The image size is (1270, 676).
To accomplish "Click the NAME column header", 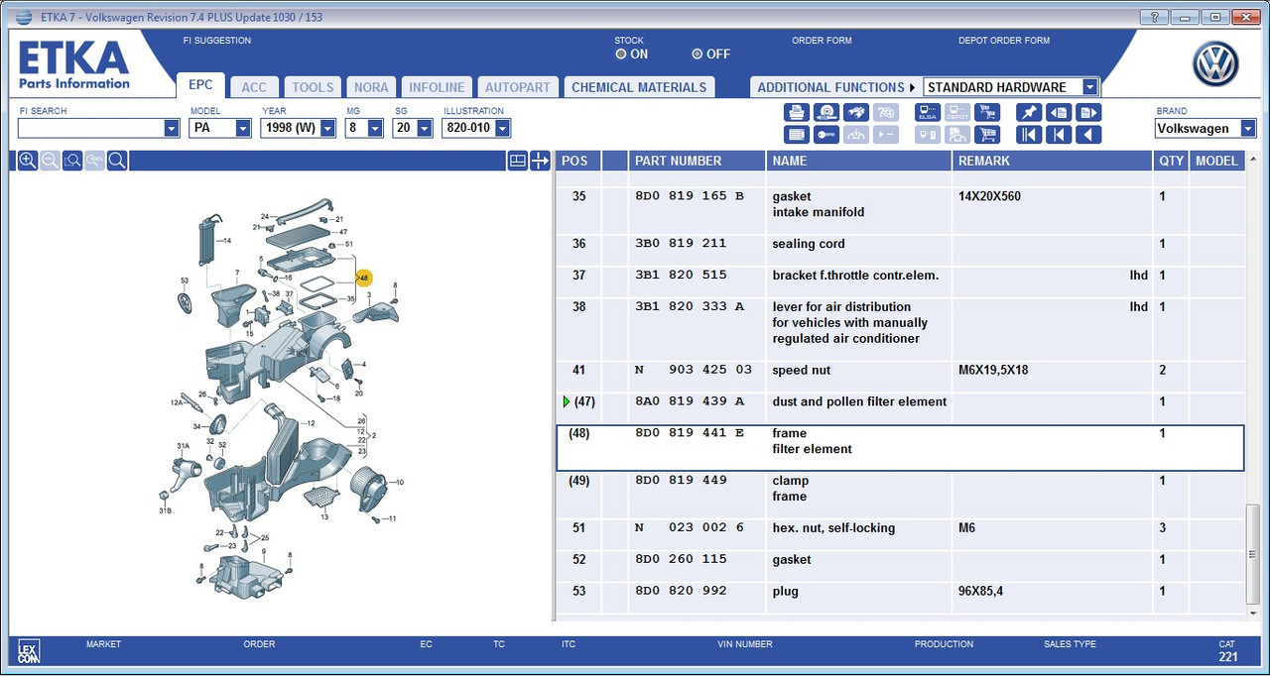I will (858, 161).
